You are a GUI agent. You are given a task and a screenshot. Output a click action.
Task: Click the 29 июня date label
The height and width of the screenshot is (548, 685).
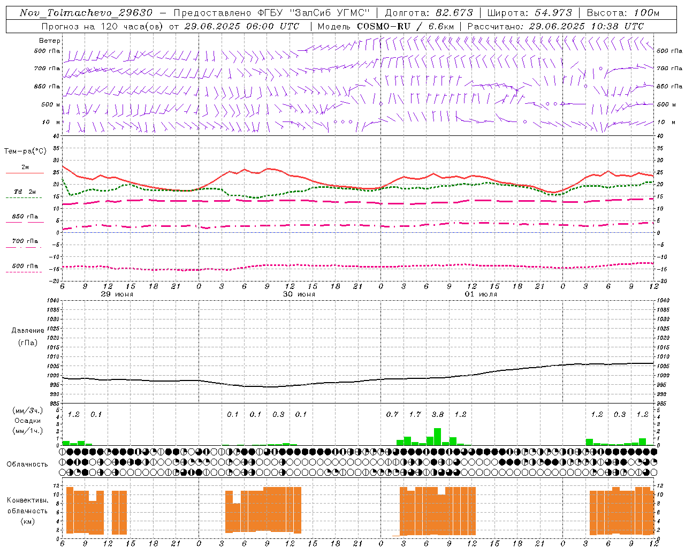coord(117,294)
